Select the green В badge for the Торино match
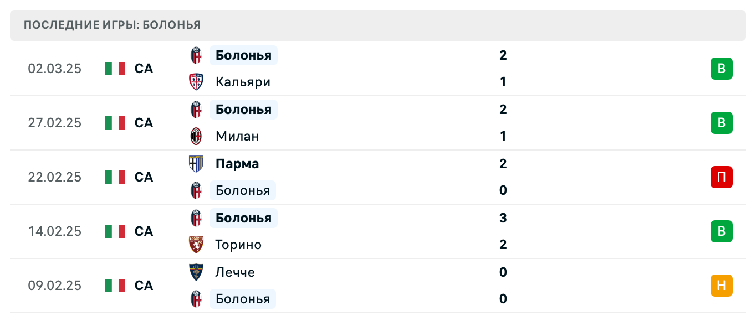The width and height of the screenshot is (756, 321). pyautogui.click(x=721, y=231)
